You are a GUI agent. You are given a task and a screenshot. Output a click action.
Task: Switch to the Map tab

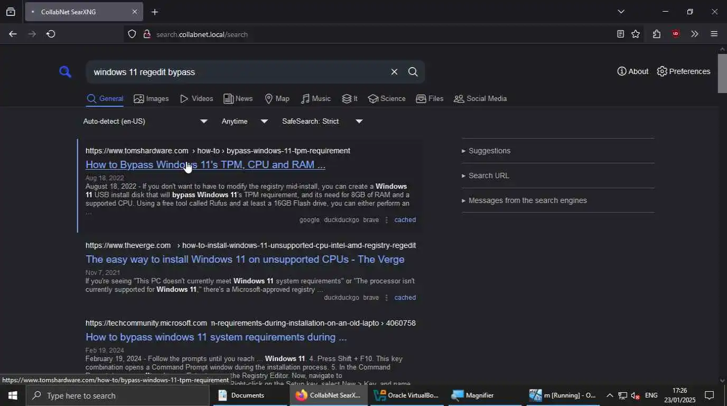(277, 99)
